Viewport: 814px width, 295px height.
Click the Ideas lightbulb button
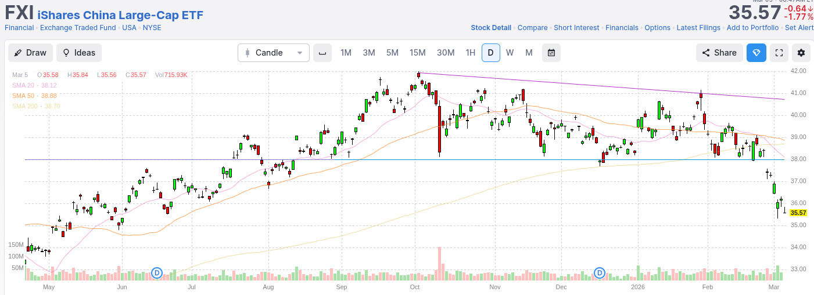(x=78, y=53)
